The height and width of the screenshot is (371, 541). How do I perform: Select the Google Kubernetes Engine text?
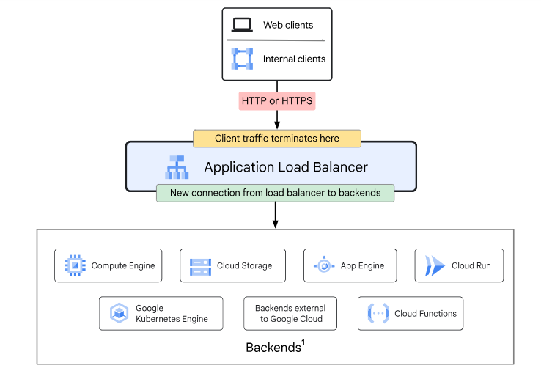click(172, 313)
